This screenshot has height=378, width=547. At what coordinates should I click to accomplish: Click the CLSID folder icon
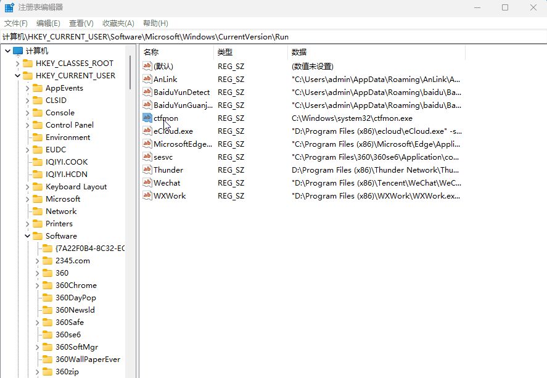(x=38, y=101)
